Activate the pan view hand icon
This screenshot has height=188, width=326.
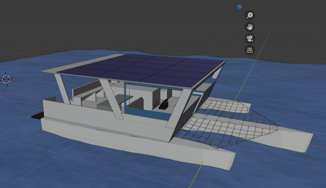[x=249, y=27]
